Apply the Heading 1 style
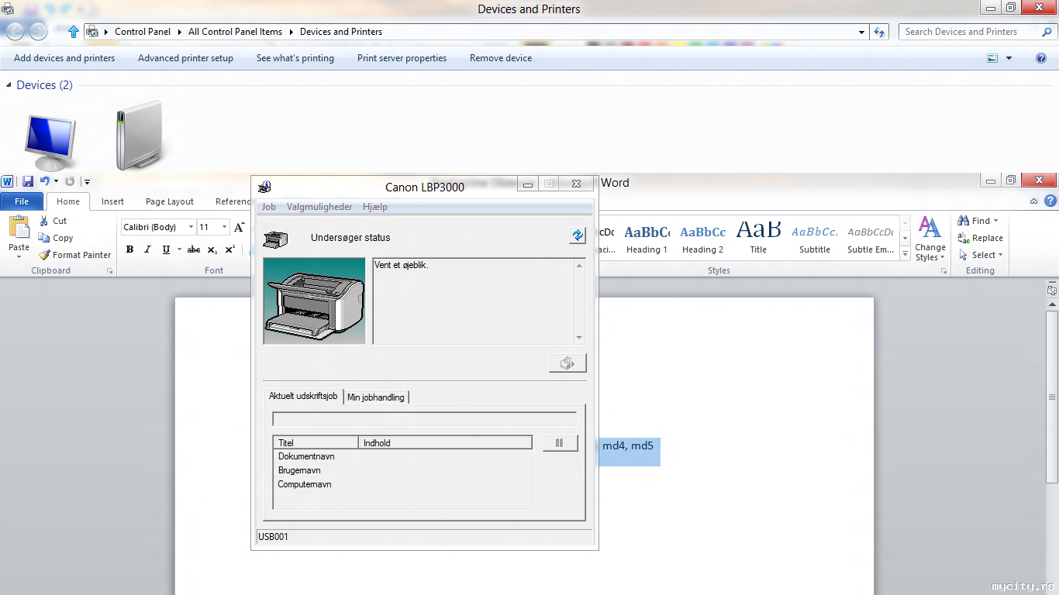This screenshot has width=1059, height=595. click(647, 239)
